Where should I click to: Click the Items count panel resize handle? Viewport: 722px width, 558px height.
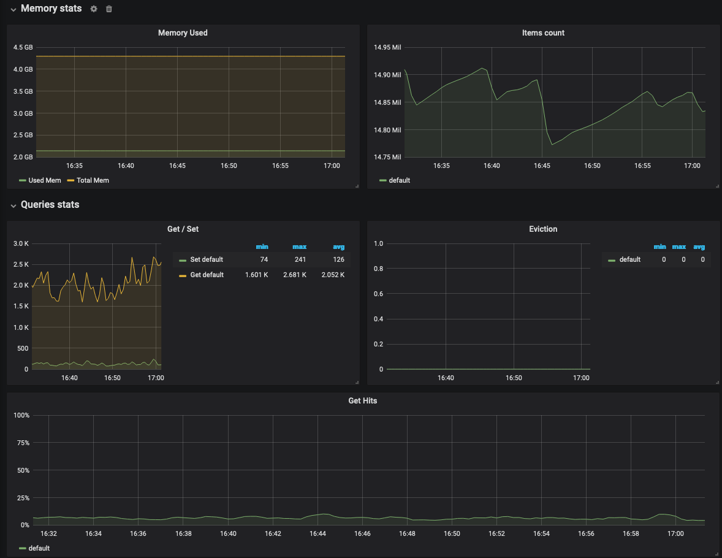click(x=717, y=186)
